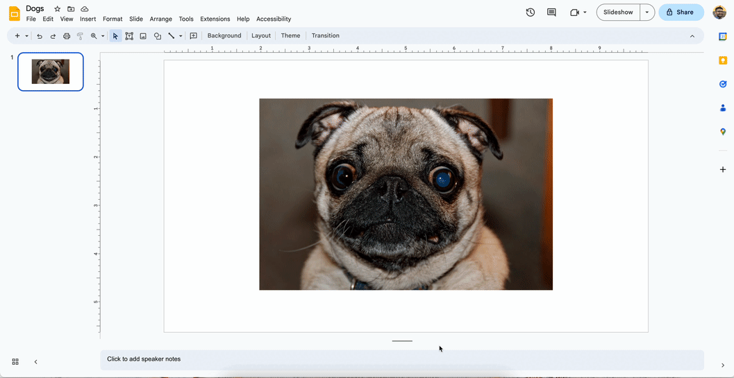
Task: Open the Accessibility menu
Action: 274,19
